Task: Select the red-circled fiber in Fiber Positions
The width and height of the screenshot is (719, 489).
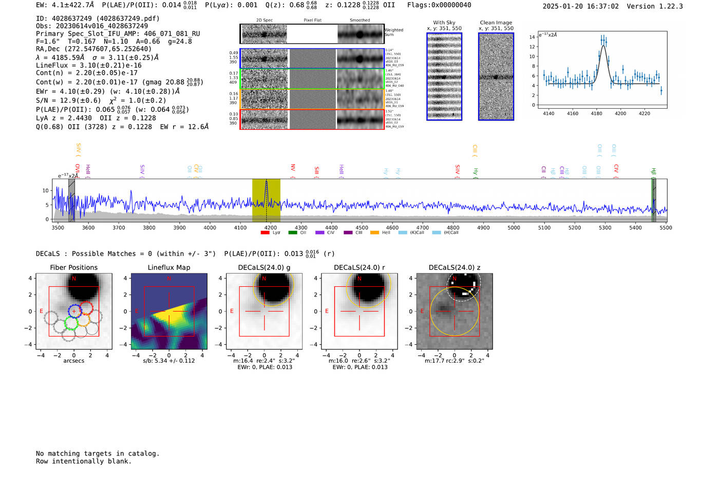Action: (x=87, y=308)
